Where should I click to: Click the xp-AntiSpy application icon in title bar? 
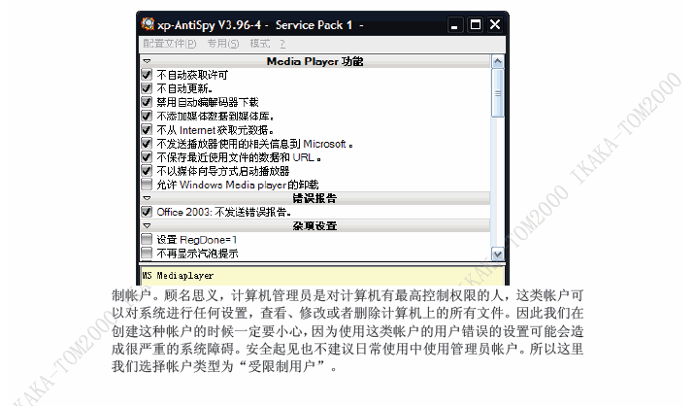click(x=148, y=24)
